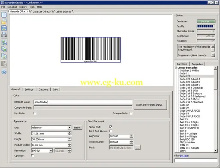Select Code 128 Subset A
The width and height of the screenshot is (220, 168).
point(190,79)
